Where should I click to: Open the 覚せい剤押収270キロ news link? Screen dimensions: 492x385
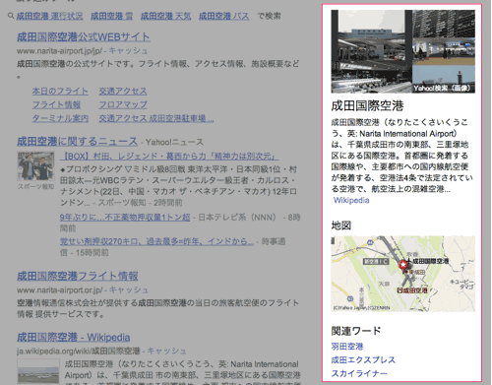point(156,241)
